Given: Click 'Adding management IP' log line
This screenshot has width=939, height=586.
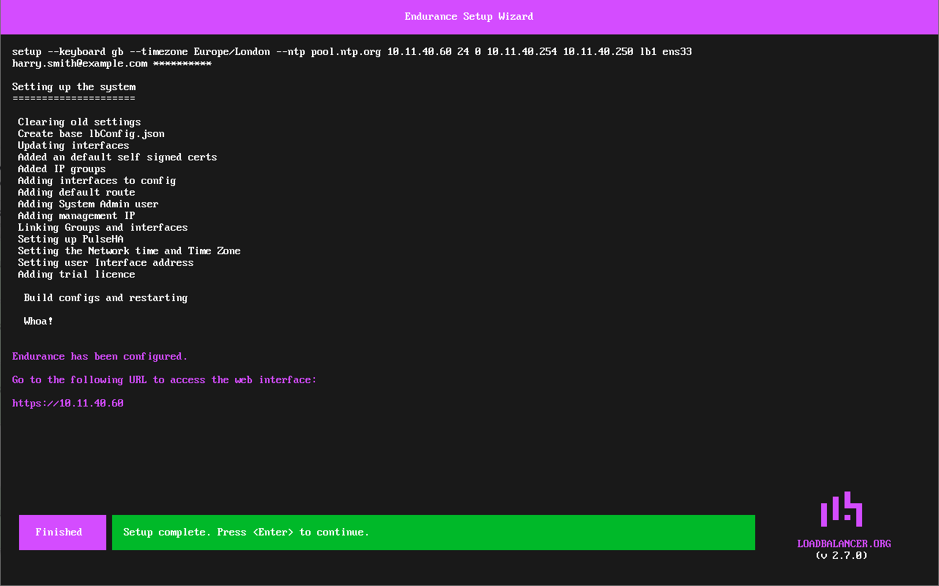Looking at the screenshot, I should (x=77, y=216).
